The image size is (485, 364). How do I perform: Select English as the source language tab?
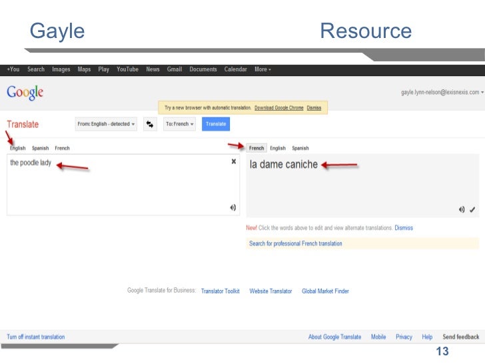17,148
